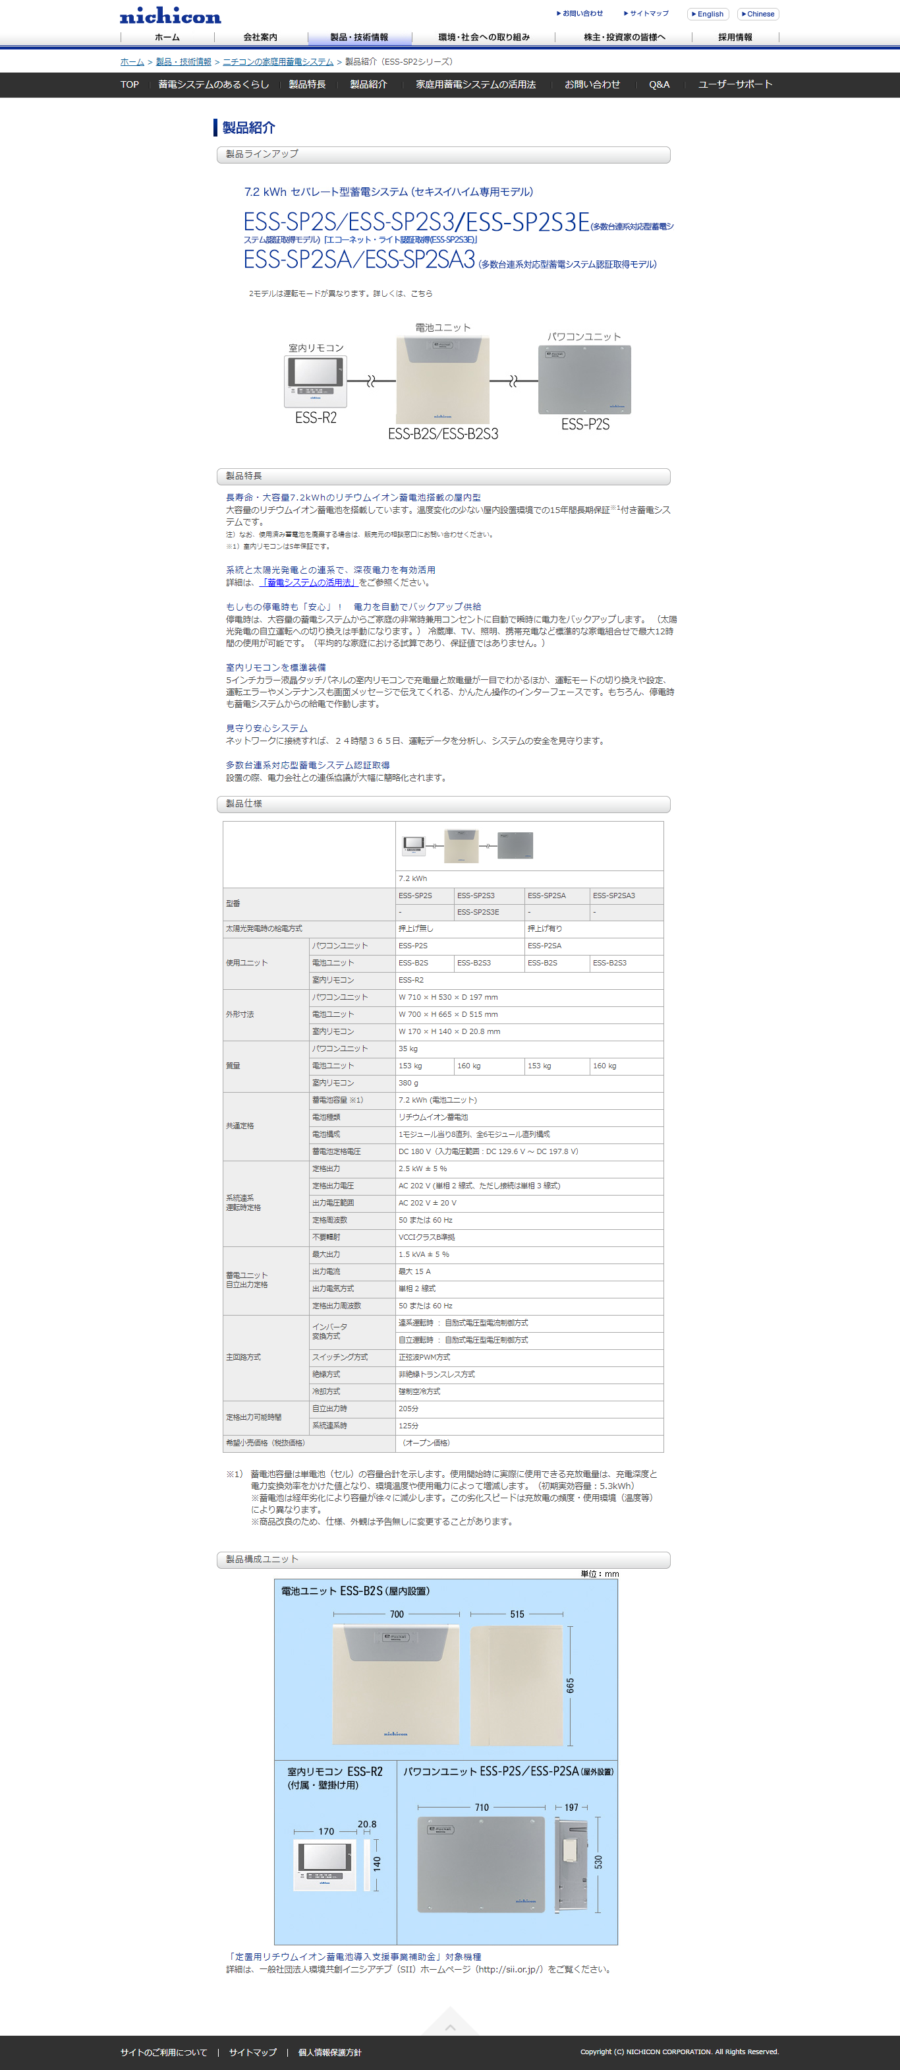
Task: Open the お問い合わせ link in top header
Action: click(580, 14)
